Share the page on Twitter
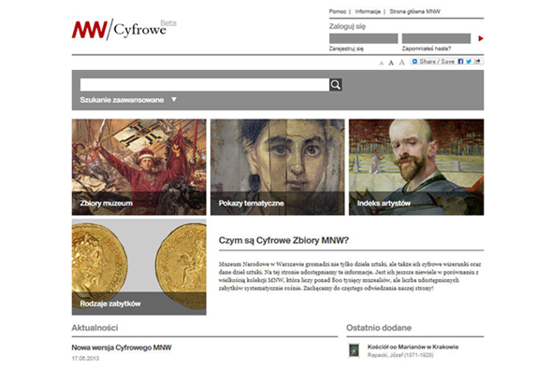 (469, 62)
